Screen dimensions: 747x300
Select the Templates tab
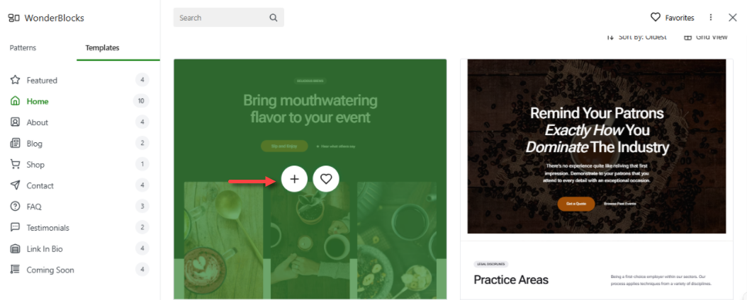[102, 48]
